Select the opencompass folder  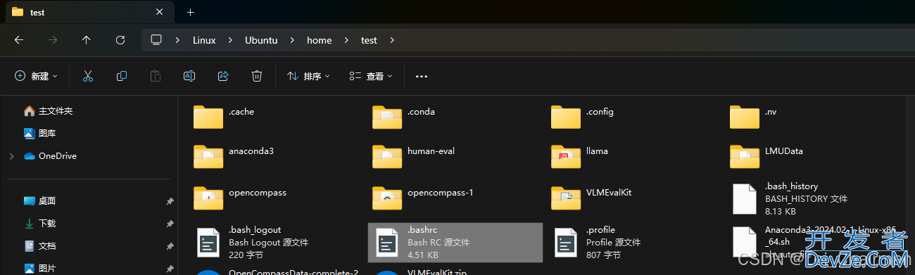tap(240, 197)
